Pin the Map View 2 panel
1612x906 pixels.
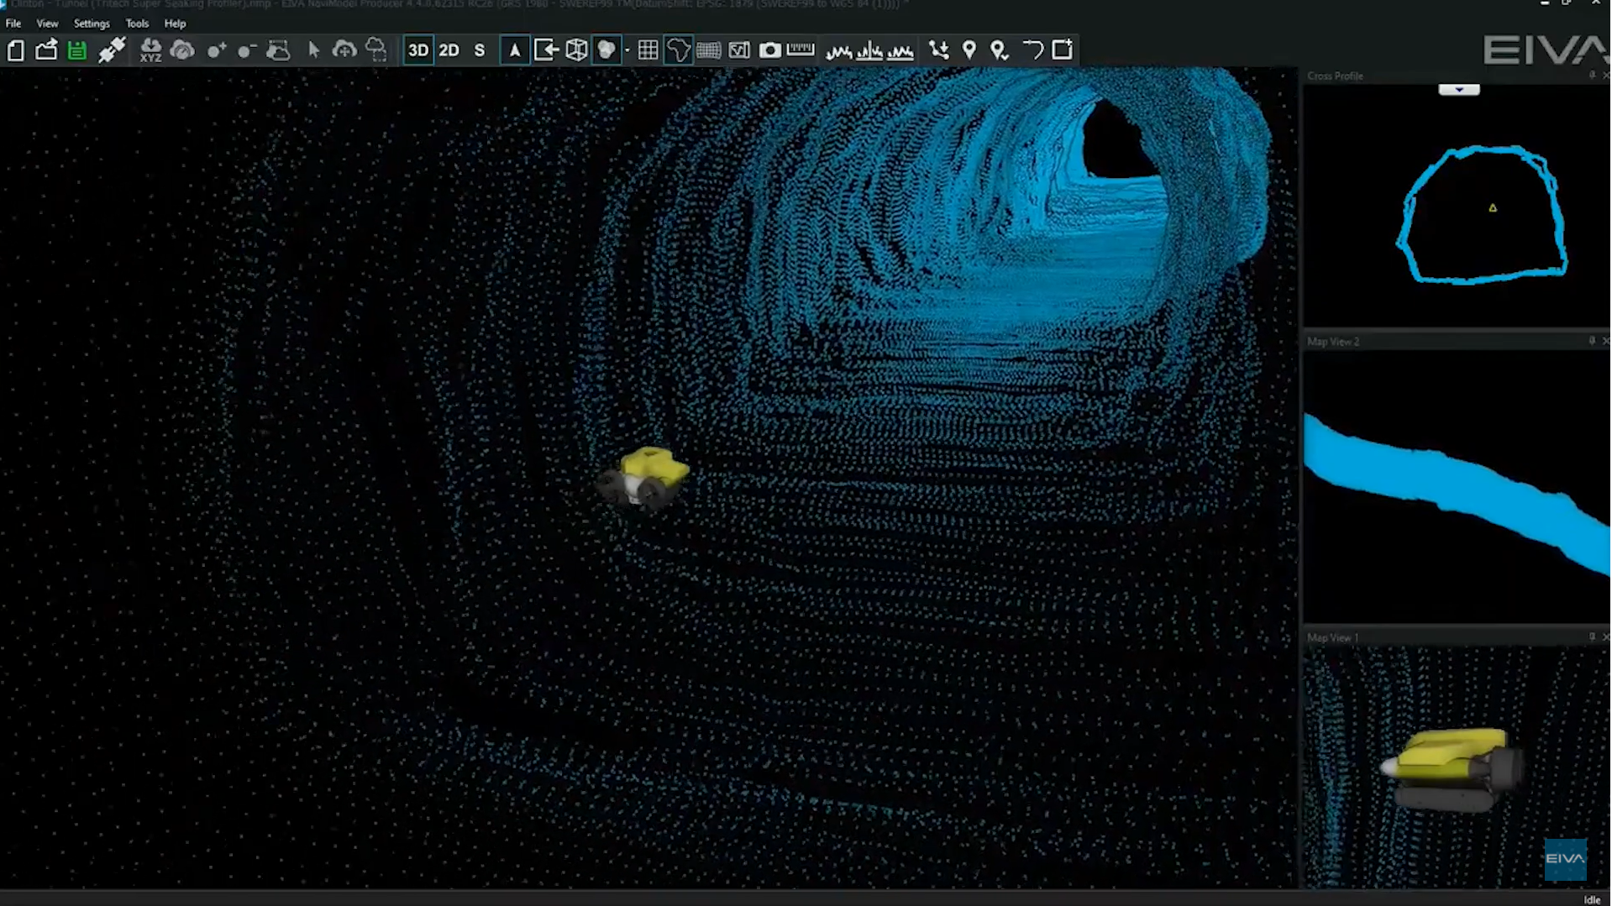click(1592, 341)
